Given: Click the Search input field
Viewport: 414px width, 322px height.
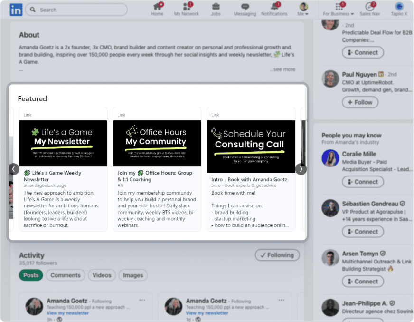Looking at the screenshot, I should pyautogui.click(x=76, y=10).
